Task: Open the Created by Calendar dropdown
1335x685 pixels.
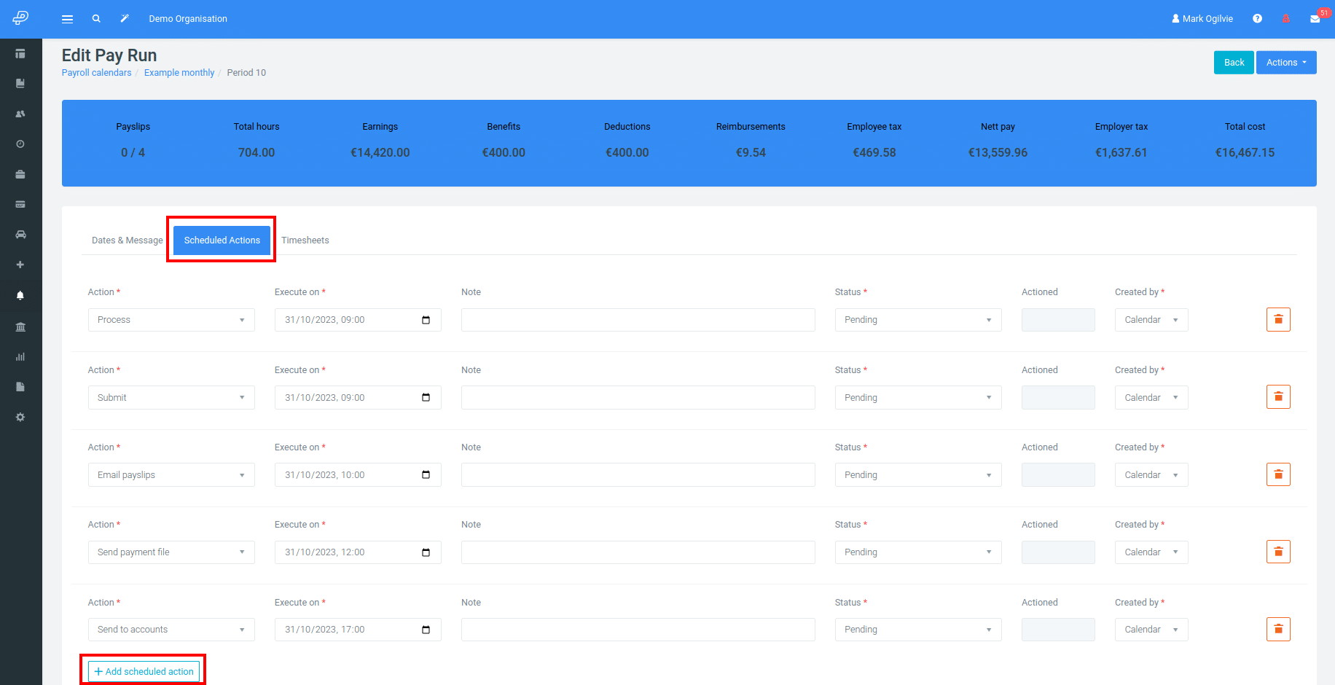Action: (1151, 319)
